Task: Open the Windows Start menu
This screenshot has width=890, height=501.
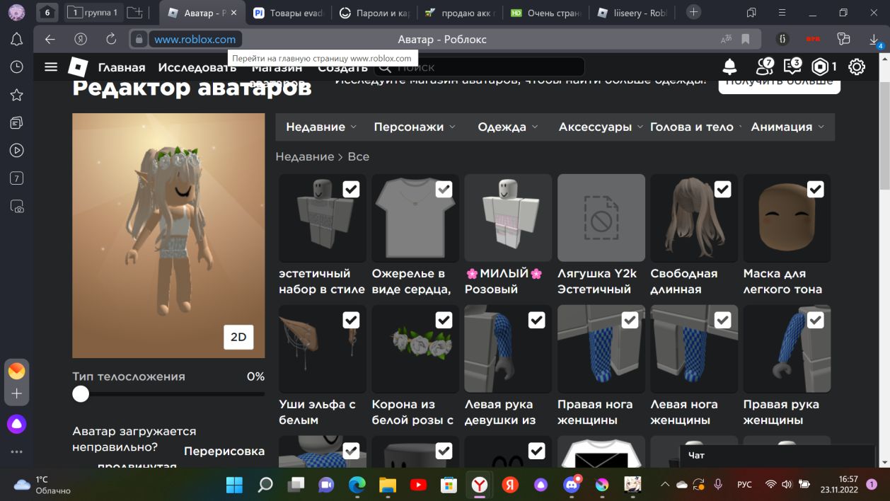Action: [x=234, y=485]
